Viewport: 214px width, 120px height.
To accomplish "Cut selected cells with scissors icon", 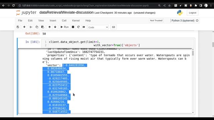I will (31, 27).
